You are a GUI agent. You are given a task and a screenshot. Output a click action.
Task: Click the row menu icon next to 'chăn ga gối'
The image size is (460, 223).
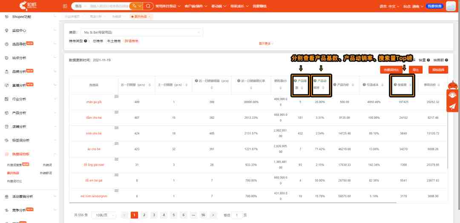[x=116, y=97]
